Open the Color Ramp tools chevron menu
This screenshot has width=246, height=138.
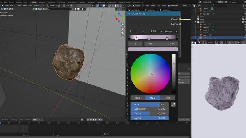(x=143, y=31)
